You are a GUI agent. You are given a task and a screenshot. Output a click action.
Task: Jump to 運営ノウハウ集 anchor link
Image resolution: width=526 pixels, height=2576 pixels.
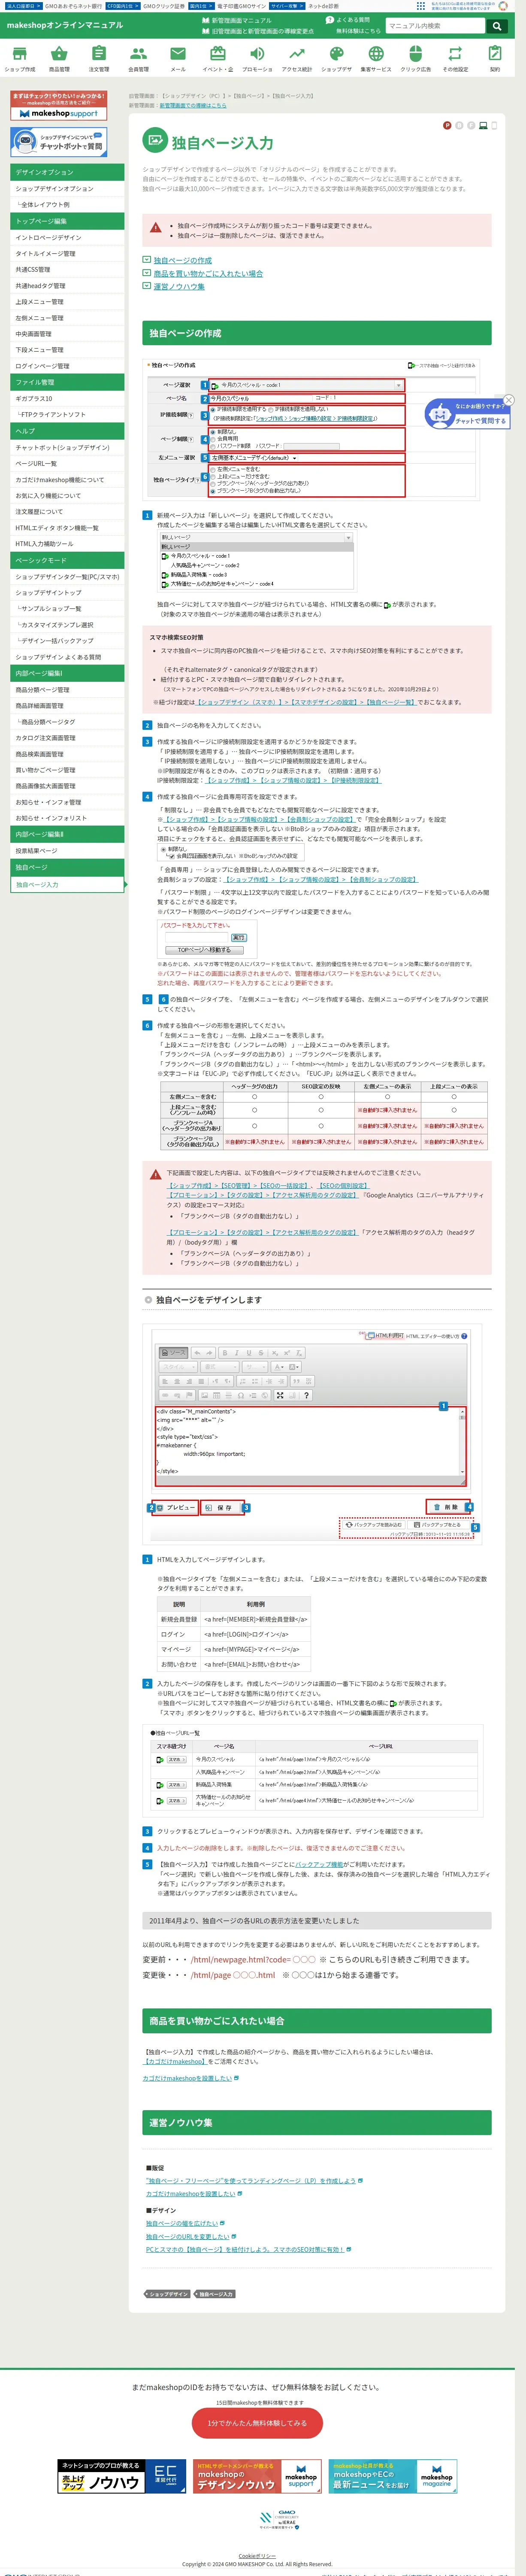pyautogui.click(x=179, y=286)
